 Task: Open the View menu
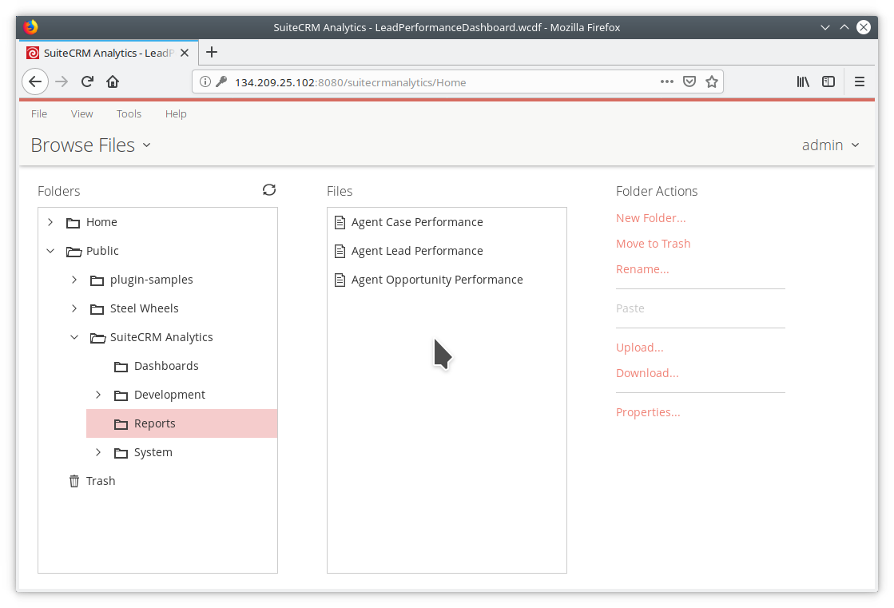tap(81, 113)
